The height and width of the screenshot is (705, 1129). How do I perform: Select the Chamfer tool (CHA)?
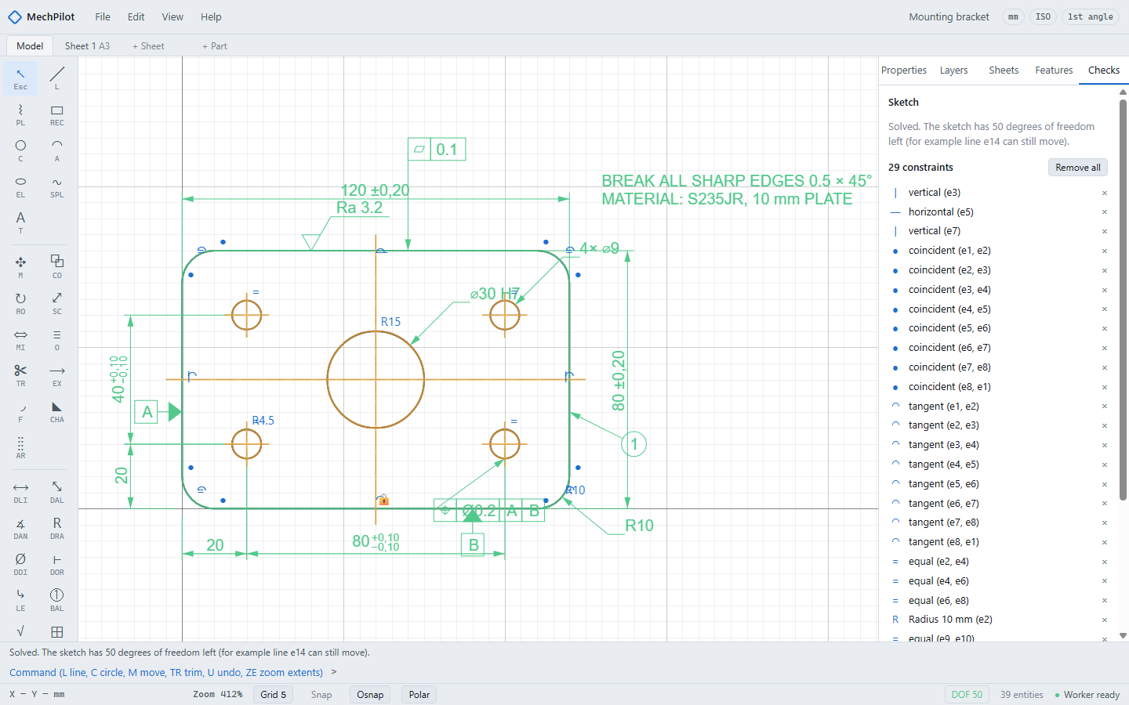pos(57,410)
